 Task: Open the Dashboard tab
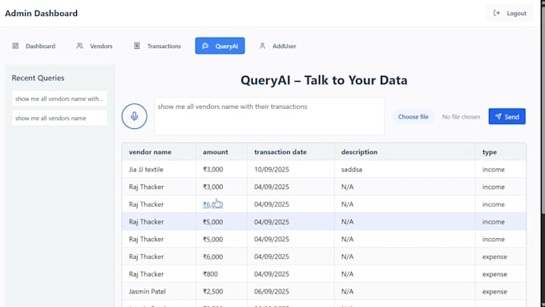34,46
